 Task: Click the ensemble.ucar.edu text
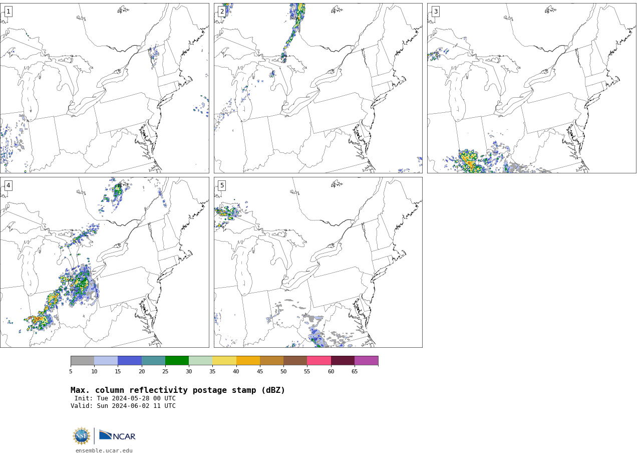point(104,451)
